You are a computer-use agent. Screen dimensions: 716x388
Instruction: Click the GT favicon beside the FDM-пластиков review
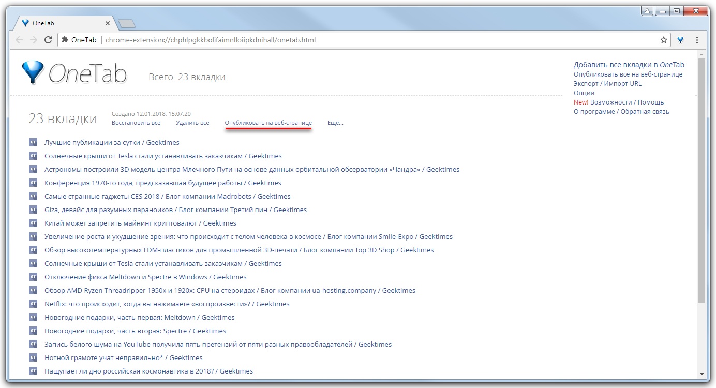33,250
